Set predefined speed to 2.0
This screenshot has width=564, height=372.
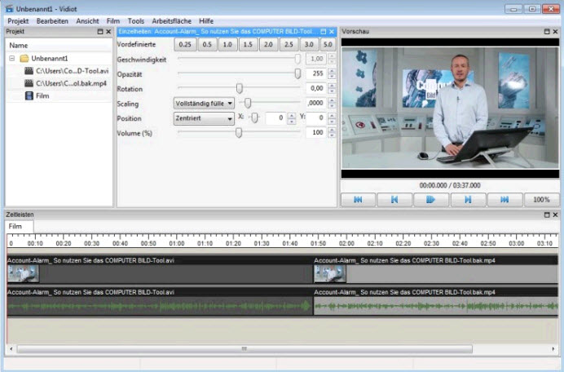pyautogui.click(x=268, y=45)
